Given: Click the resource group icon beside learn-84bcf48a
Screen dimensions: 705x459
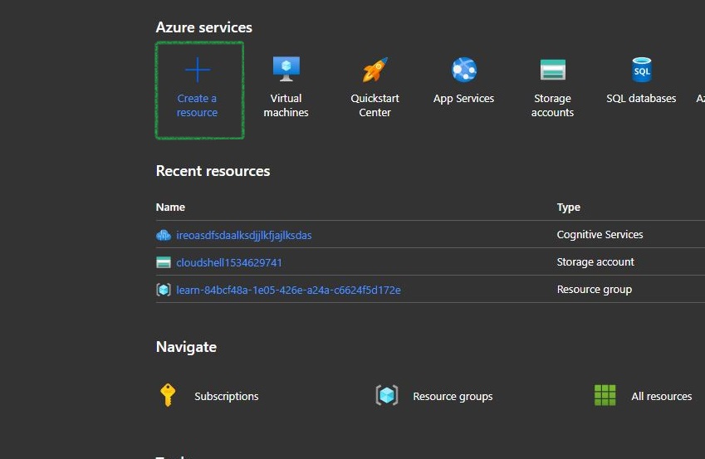Looking at the screenshot, I should [x=164, y=290].
